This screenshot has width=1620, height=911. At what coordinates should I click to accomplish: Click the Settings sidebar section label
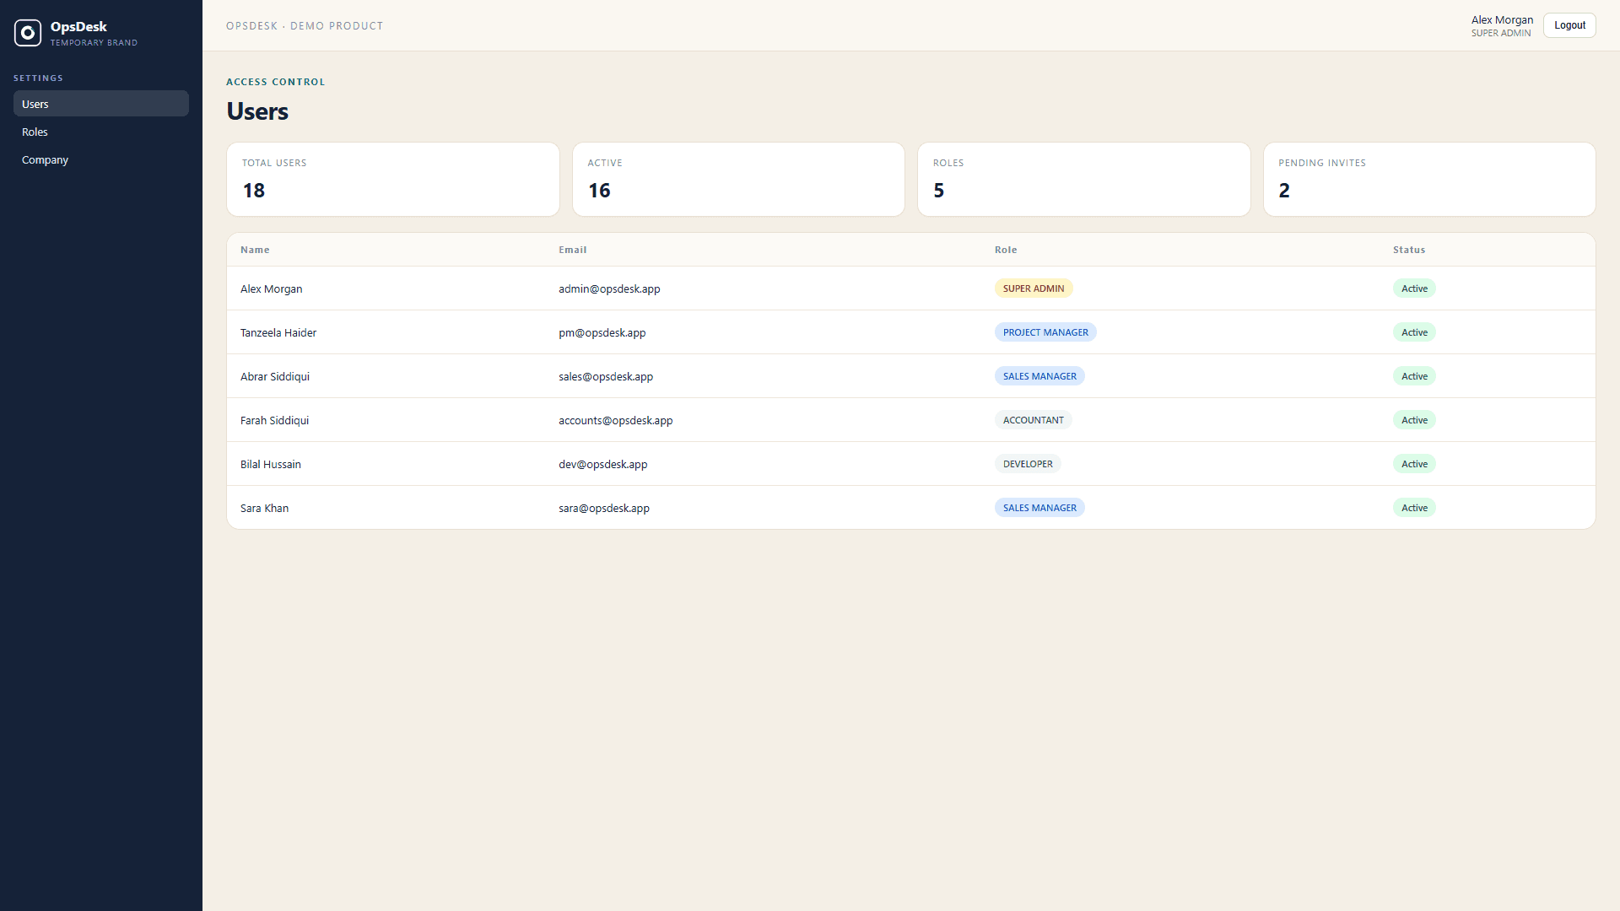38,78
